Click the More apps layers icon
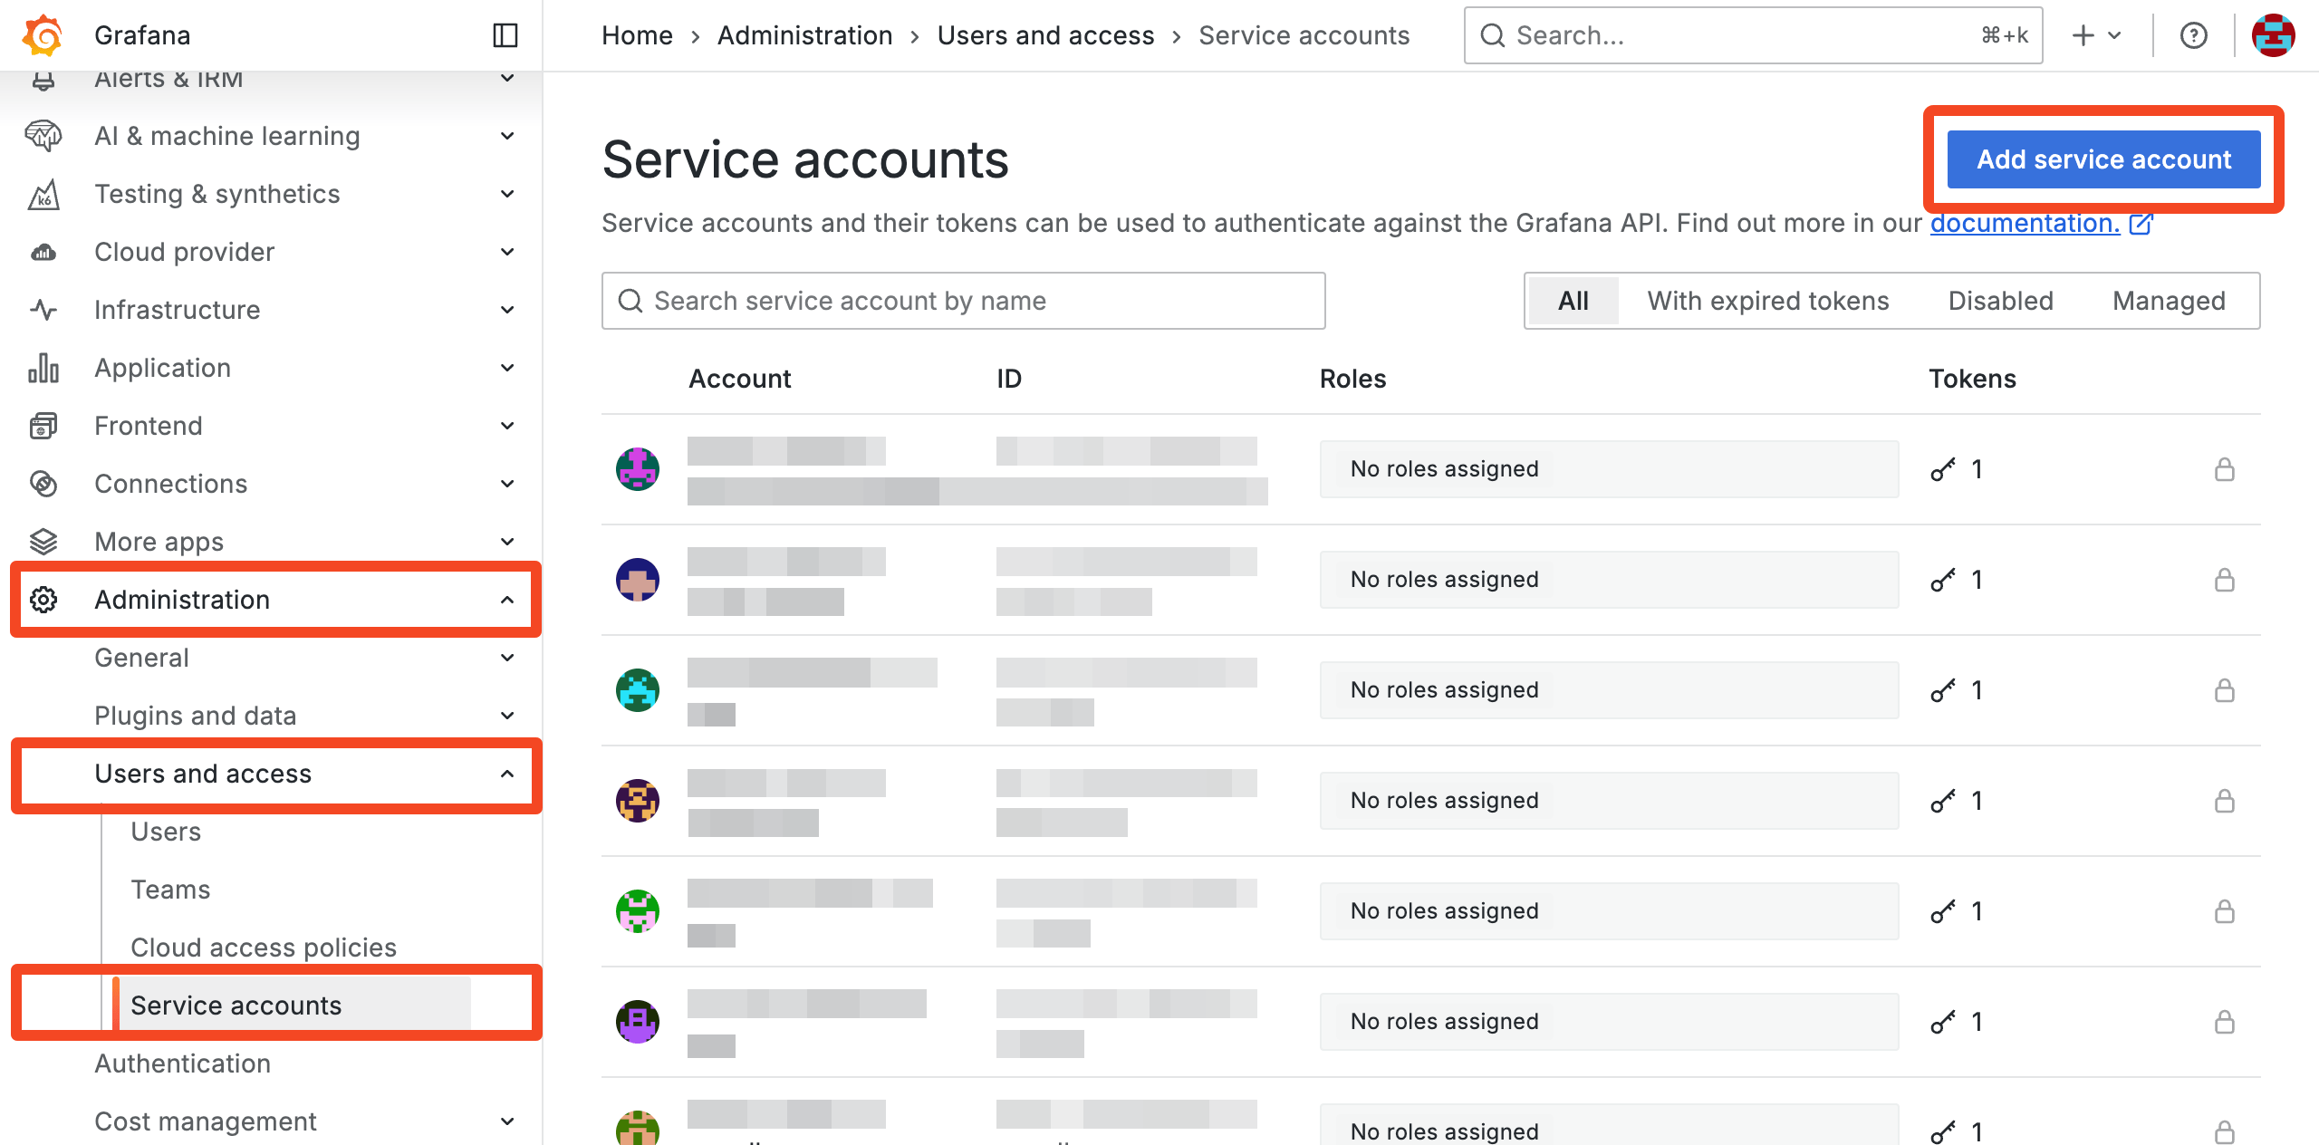 click(43, 542)
